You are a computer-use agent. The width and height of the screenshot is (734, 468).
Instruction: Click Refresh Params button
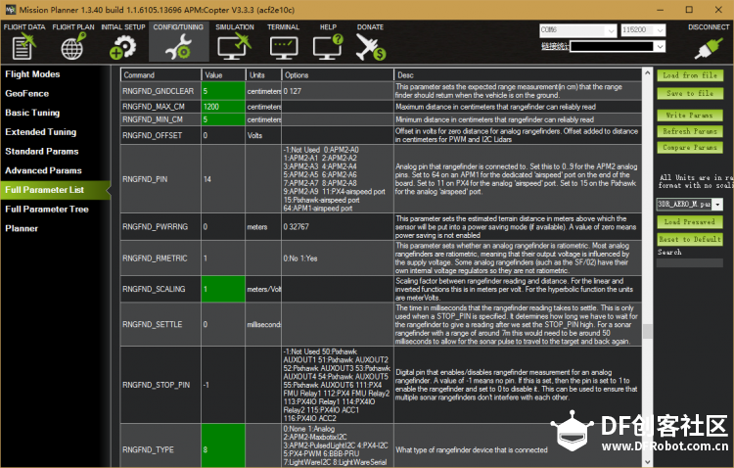coord(690,131)
